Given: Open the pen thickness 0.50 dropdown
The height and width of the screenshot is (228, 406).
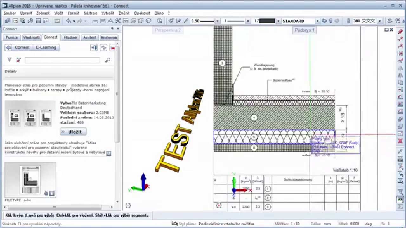Looking at the screenshot, I should coord(217,21).
